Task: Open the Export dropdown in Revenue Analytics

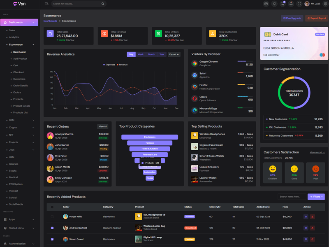Action: (x=174, y=54)
